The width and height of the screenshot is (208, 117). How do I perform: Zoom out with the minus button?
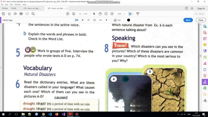pyautogui.click(x=106, y=14)
